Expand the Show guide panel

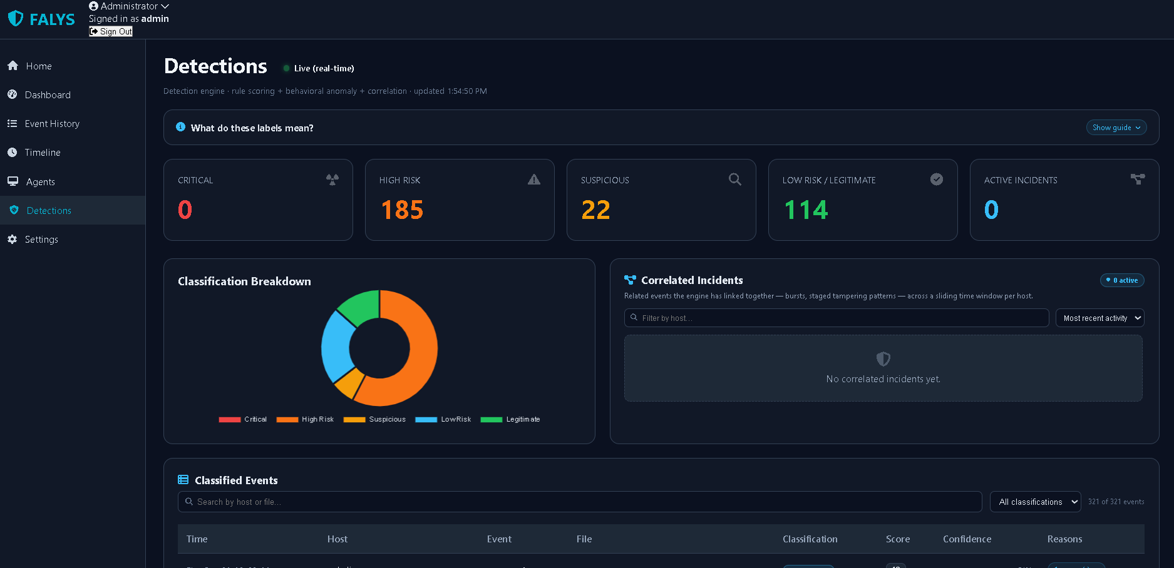click(1116, 128)
